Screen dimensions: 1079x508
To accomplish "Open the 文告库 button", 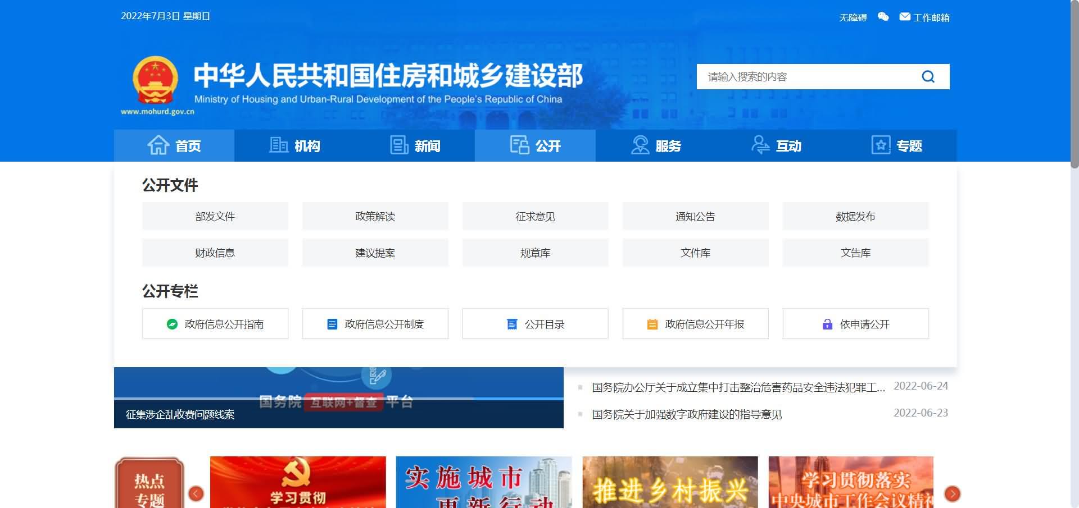I will 856,253.
